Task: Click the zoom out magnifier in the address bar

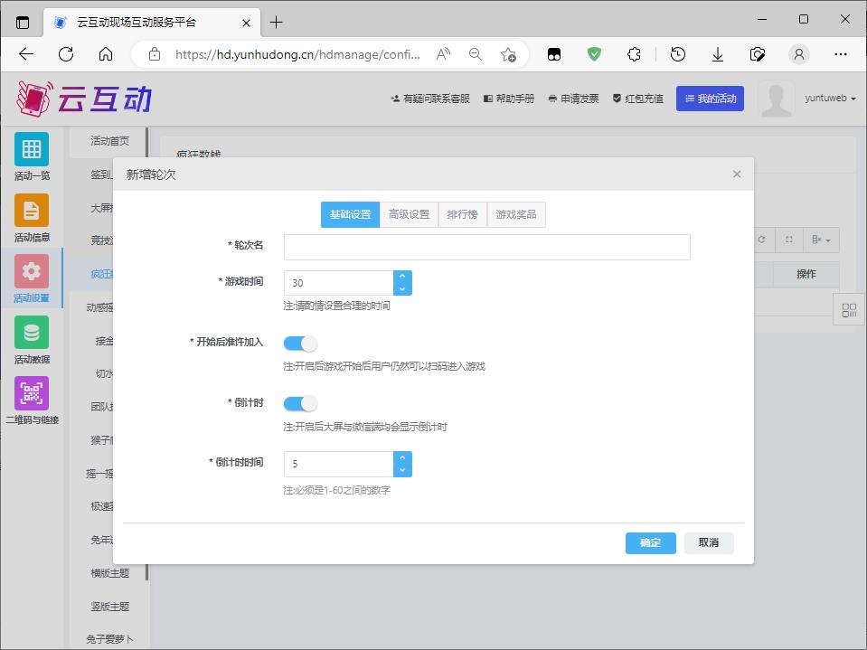Action: [x=475, y=54]
